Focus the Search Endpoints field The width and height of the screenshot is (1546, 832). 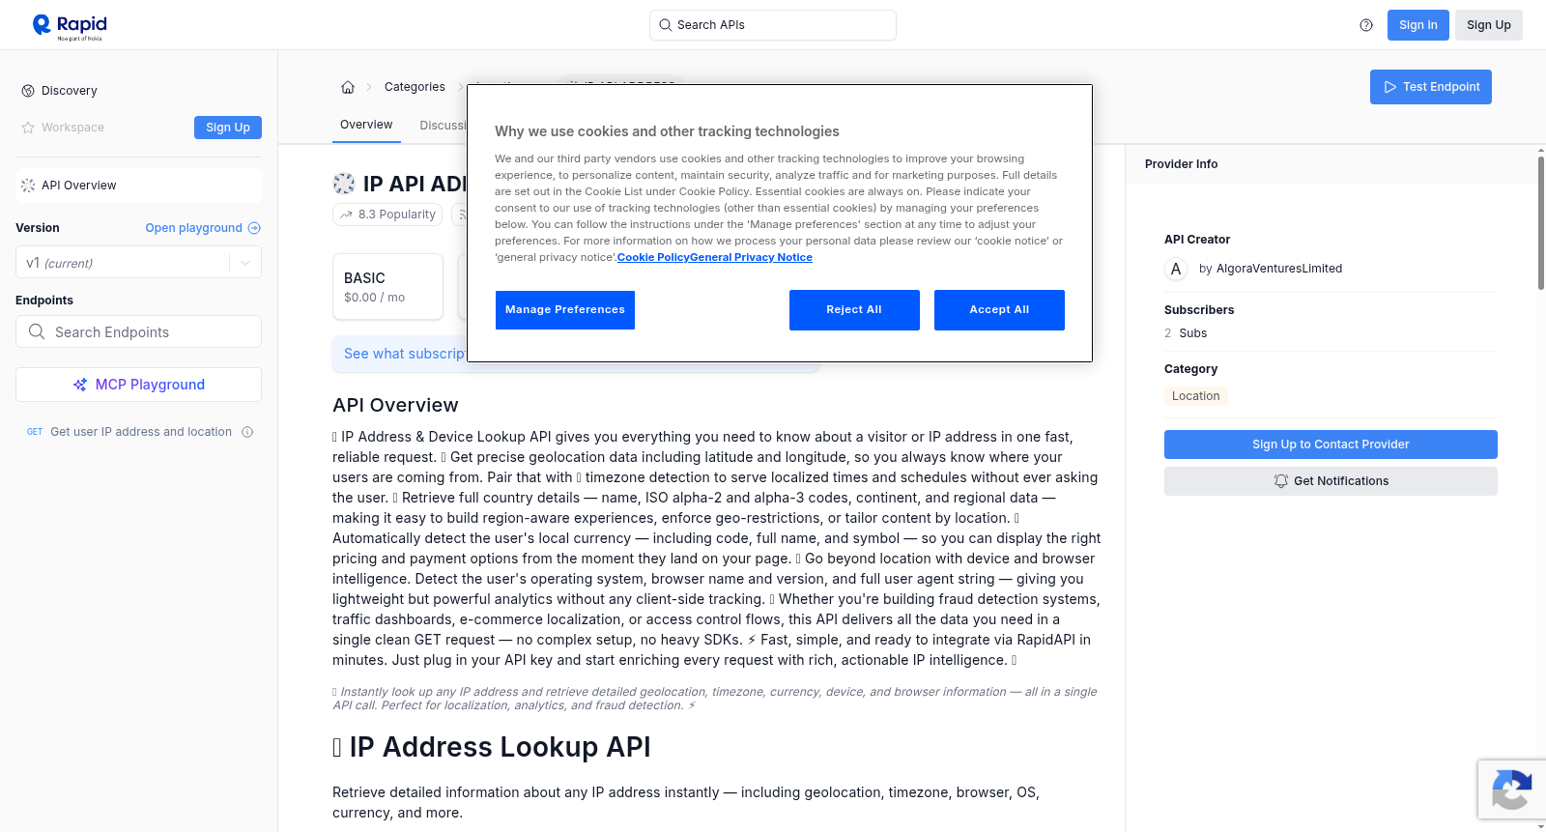click(138, 331)
